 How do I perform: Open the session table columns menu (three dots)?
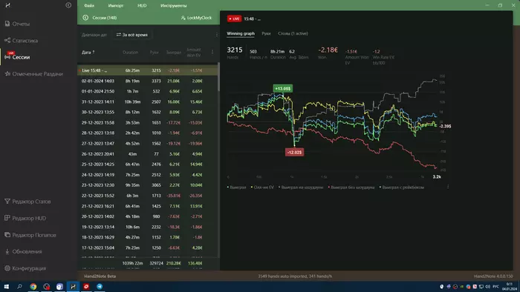point(212,52)
